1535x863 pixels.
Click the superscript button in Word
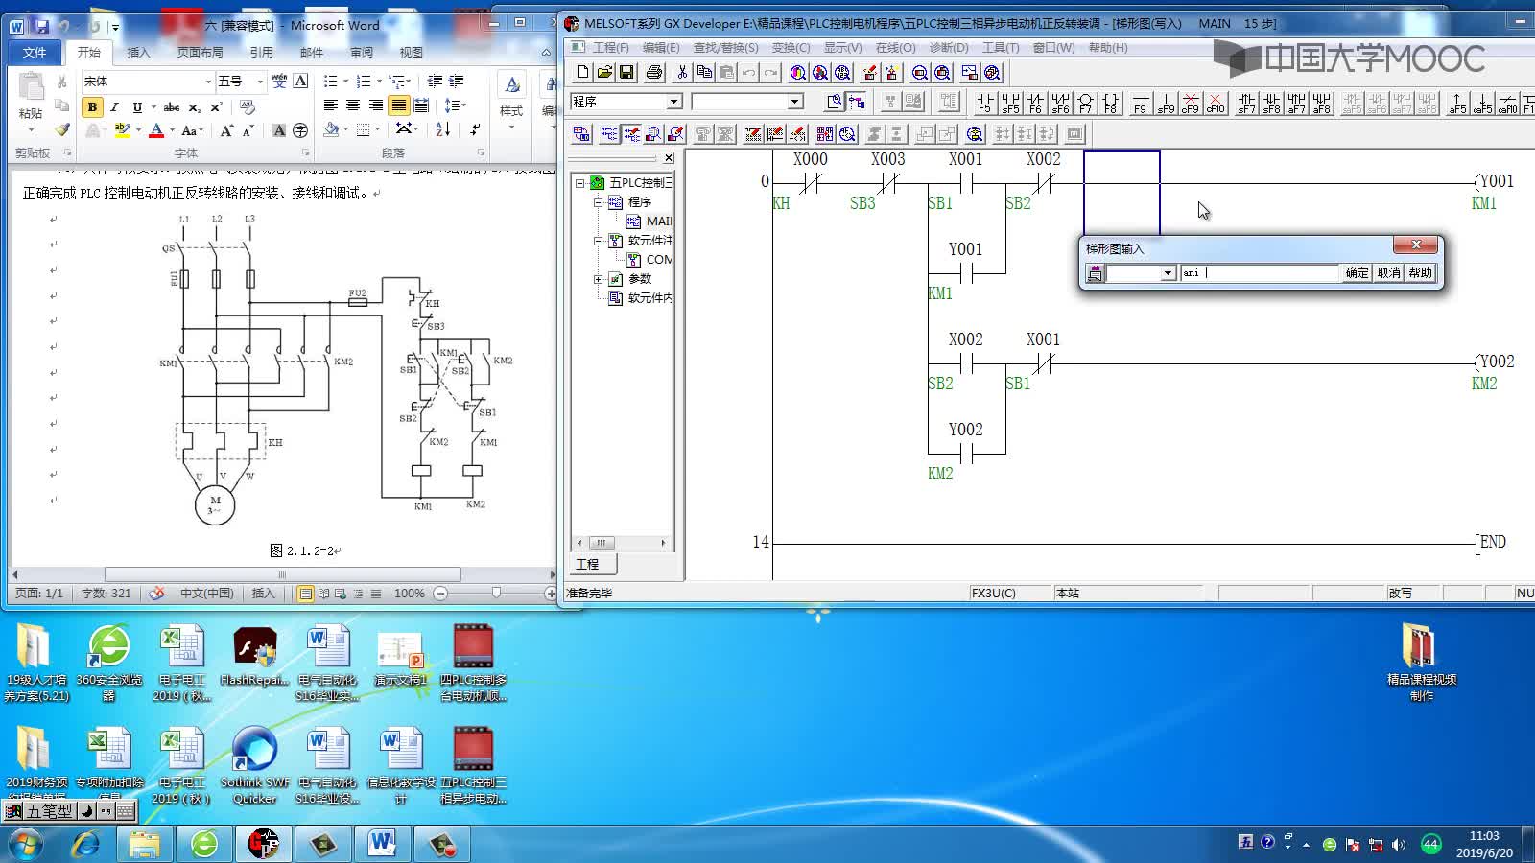pyautogui.click(x=216, y=106)
